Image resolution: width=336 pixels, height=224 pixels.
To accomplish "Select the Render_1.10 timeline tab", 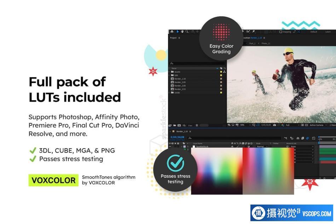I will click(x=182, y=131).
